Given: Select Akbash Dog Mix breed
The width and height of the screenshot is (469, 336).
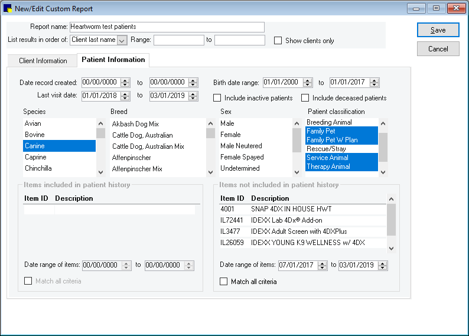Looking at the screenshot, I should (x=158, y=124).
